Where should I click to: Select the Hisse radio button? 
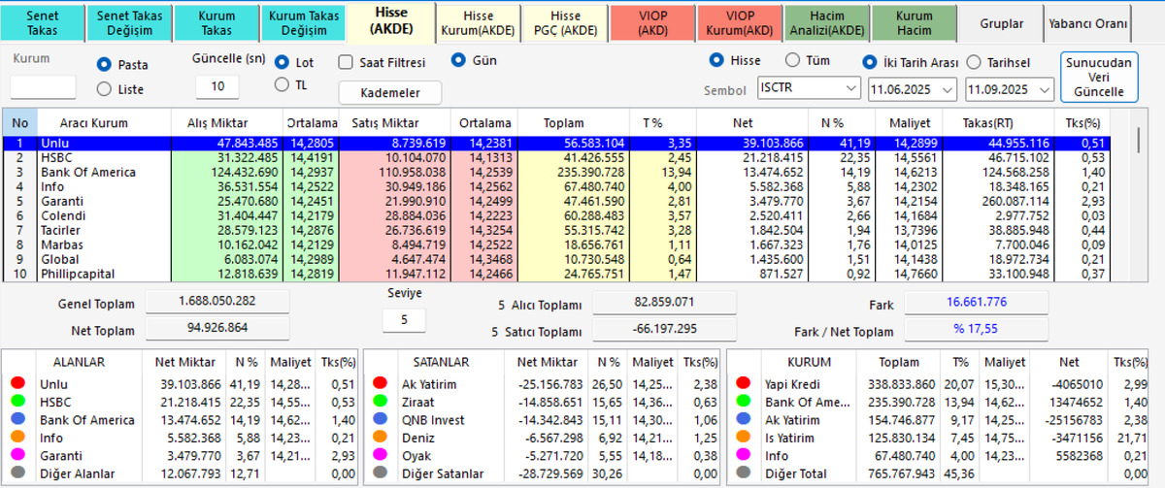(x=717, y=60)
